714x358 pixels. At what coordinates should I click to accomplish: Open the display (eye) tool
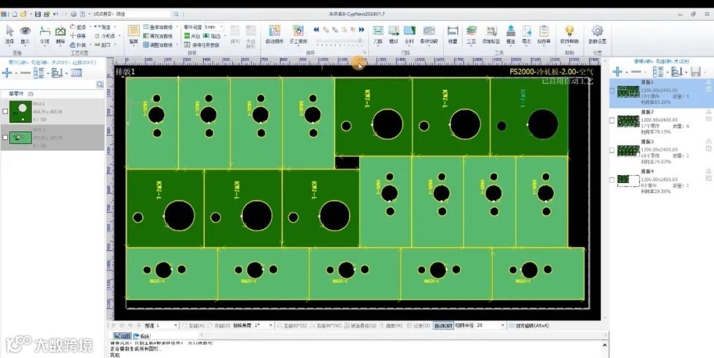25,34
